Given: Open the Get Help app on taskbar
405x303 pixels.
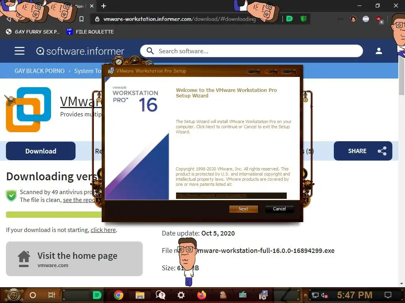Looking at the screenshot, I should pos(161,295).
